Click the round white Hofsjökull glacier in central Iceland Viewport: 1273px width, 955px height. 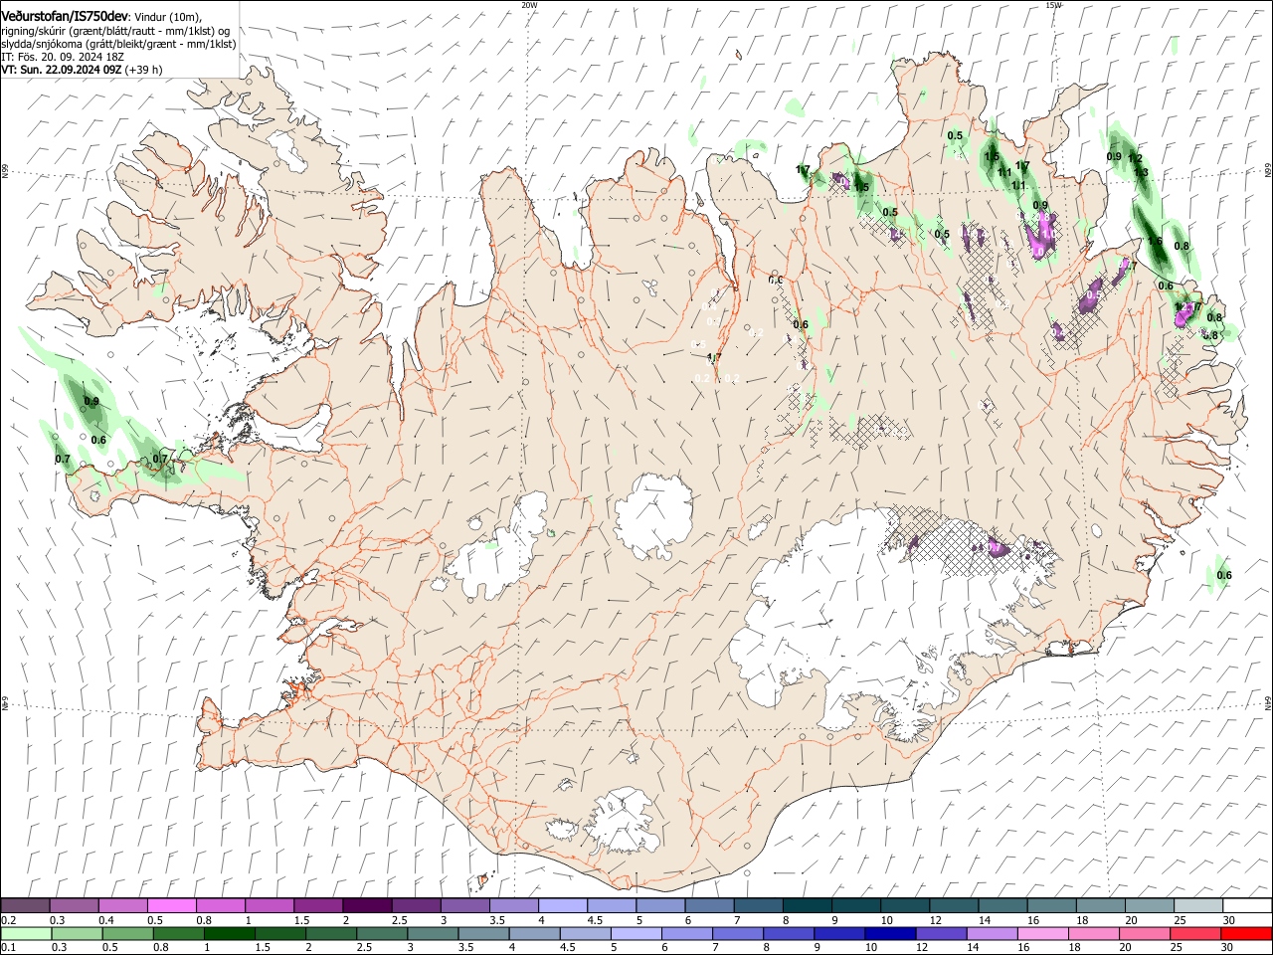653,515
